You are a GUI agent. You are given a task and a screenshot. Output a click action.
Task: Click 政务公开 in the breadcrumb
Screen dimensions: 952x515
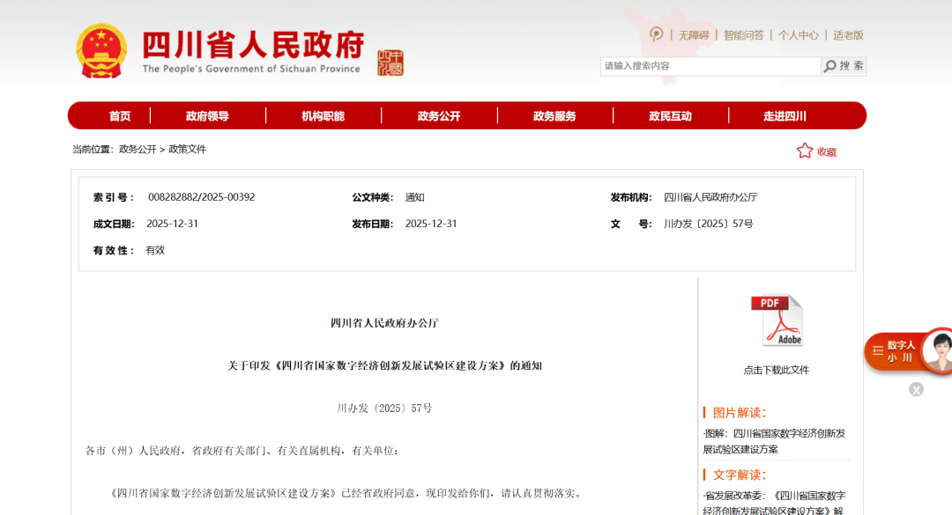coord(138,150)
